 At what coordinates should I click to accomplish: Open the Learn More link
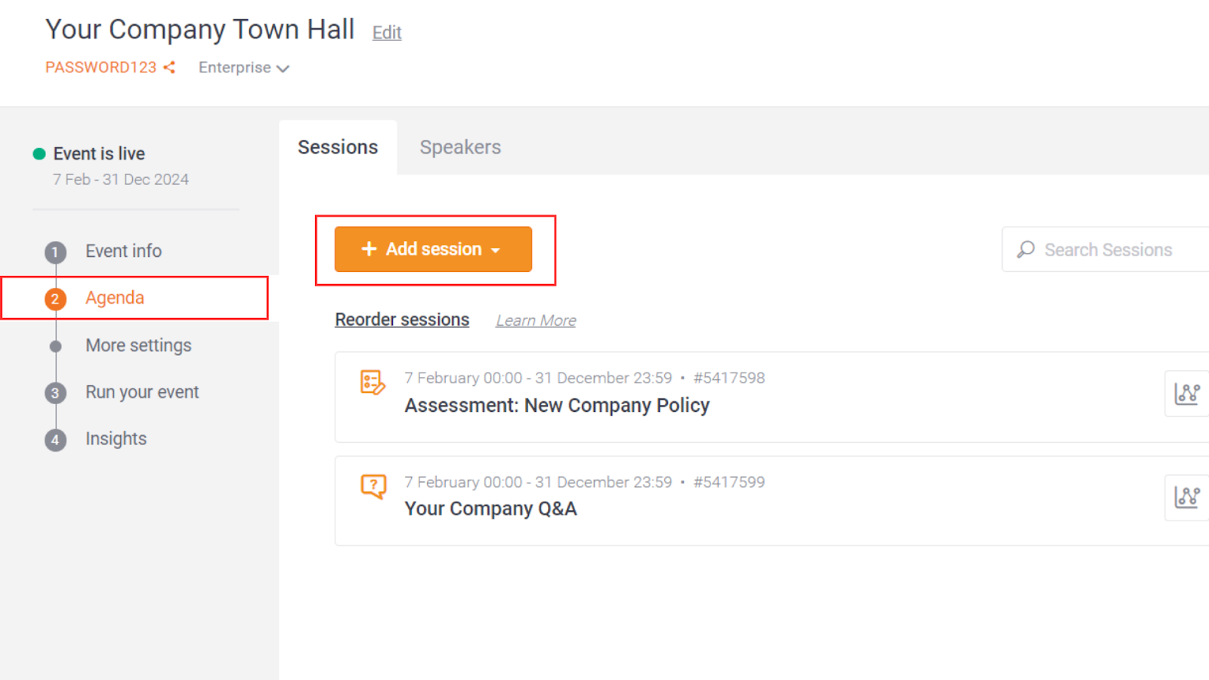tap(536, 320)
